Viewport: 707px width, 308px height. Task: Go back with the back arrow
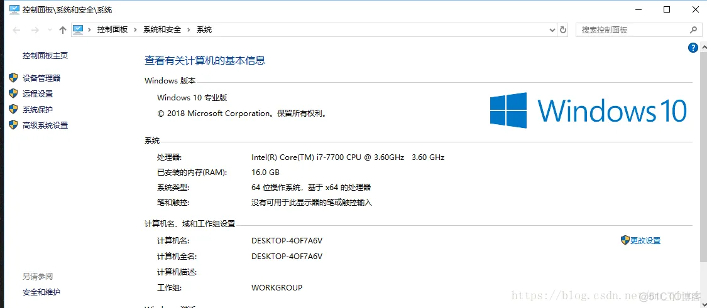(x=17, y=29)
